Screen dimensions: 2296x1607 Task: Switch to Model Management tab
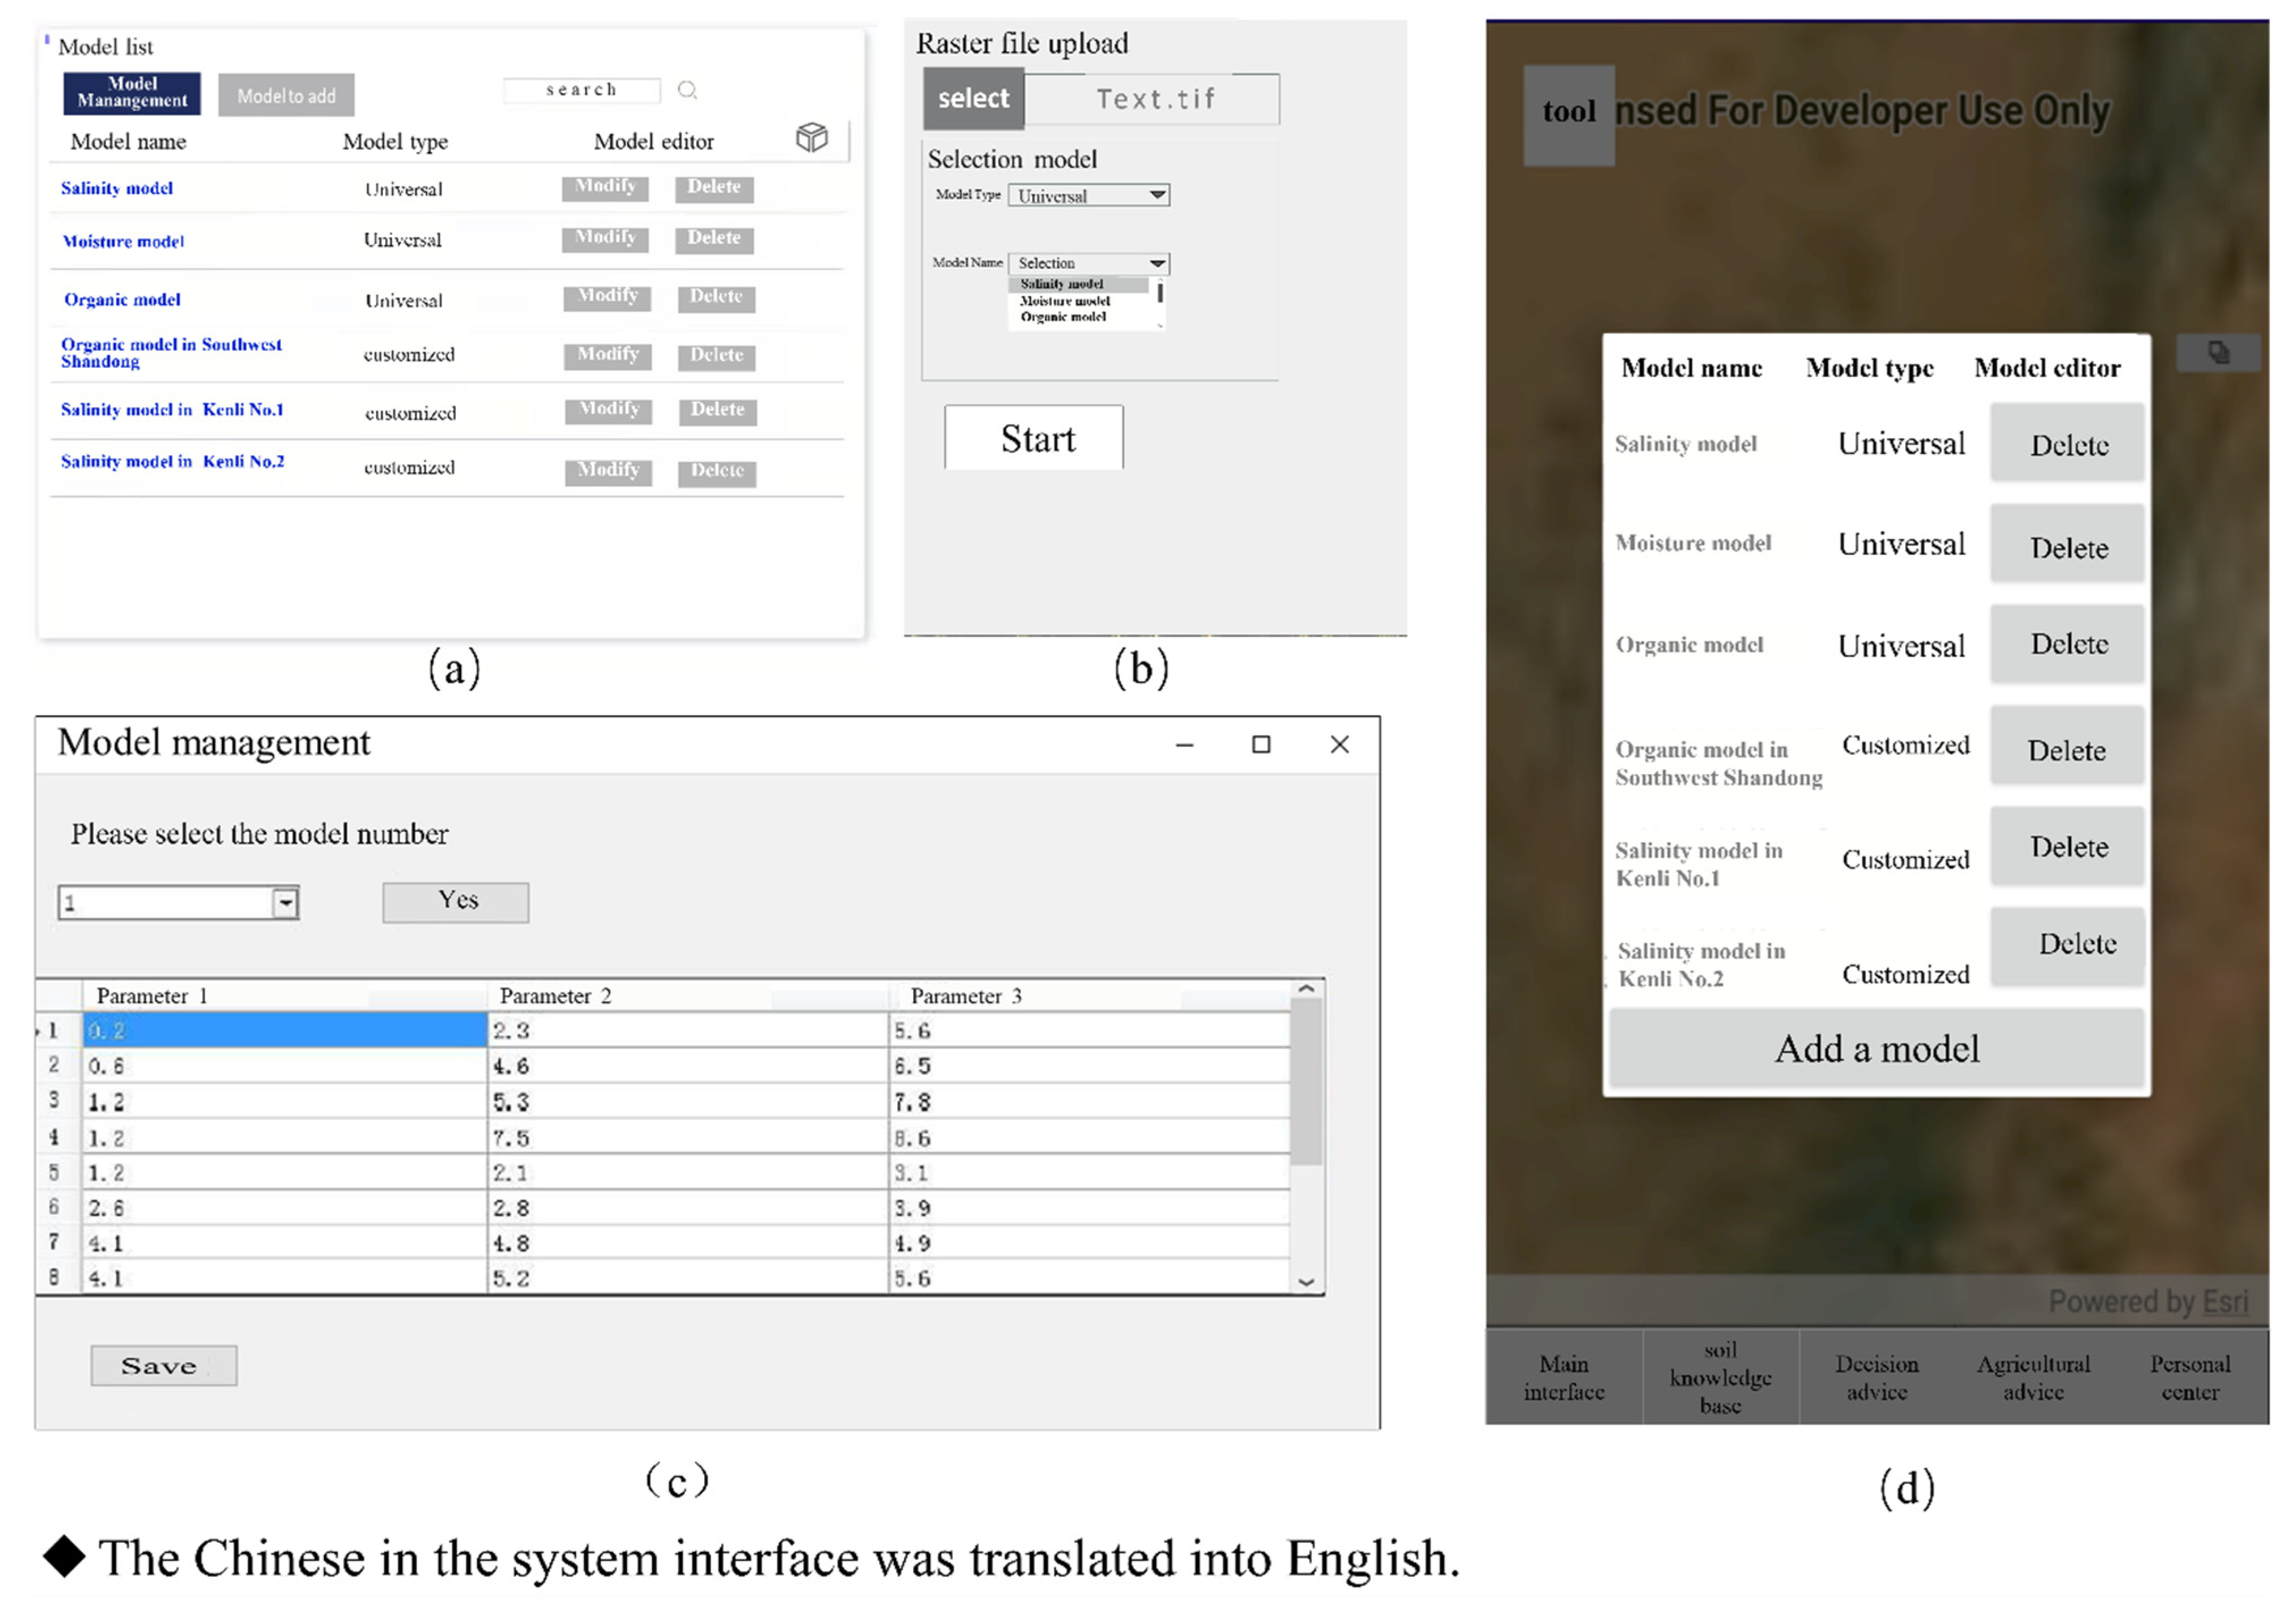point(132,93)
